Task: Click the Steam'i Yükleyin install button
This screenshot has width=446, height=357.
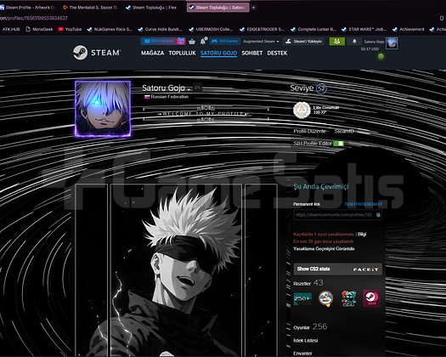Action: click(304, 42)
